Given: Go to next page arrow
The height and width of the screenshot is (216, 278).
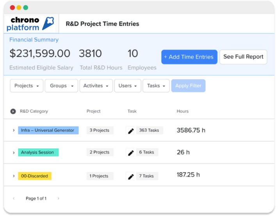Looking at the screenshot, I should [x=59, y=198].
